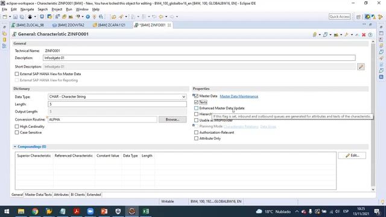
Task: Click the Edit... button for Compoundings
Action: click(352, 156)
